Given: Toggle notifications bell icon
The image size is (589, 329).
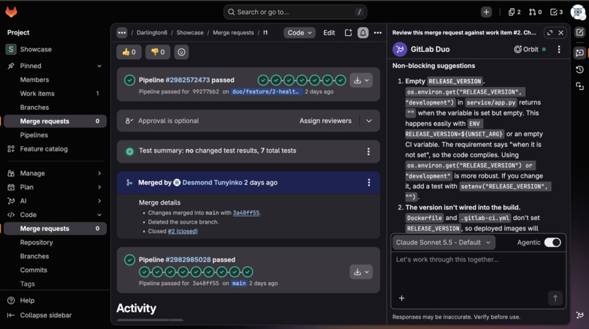Looking at the screenshot, I should [363, 33].
